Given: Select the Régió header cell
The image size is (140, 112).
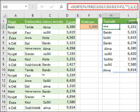Looking at the screenshot, I should click(x=15, y=21).
